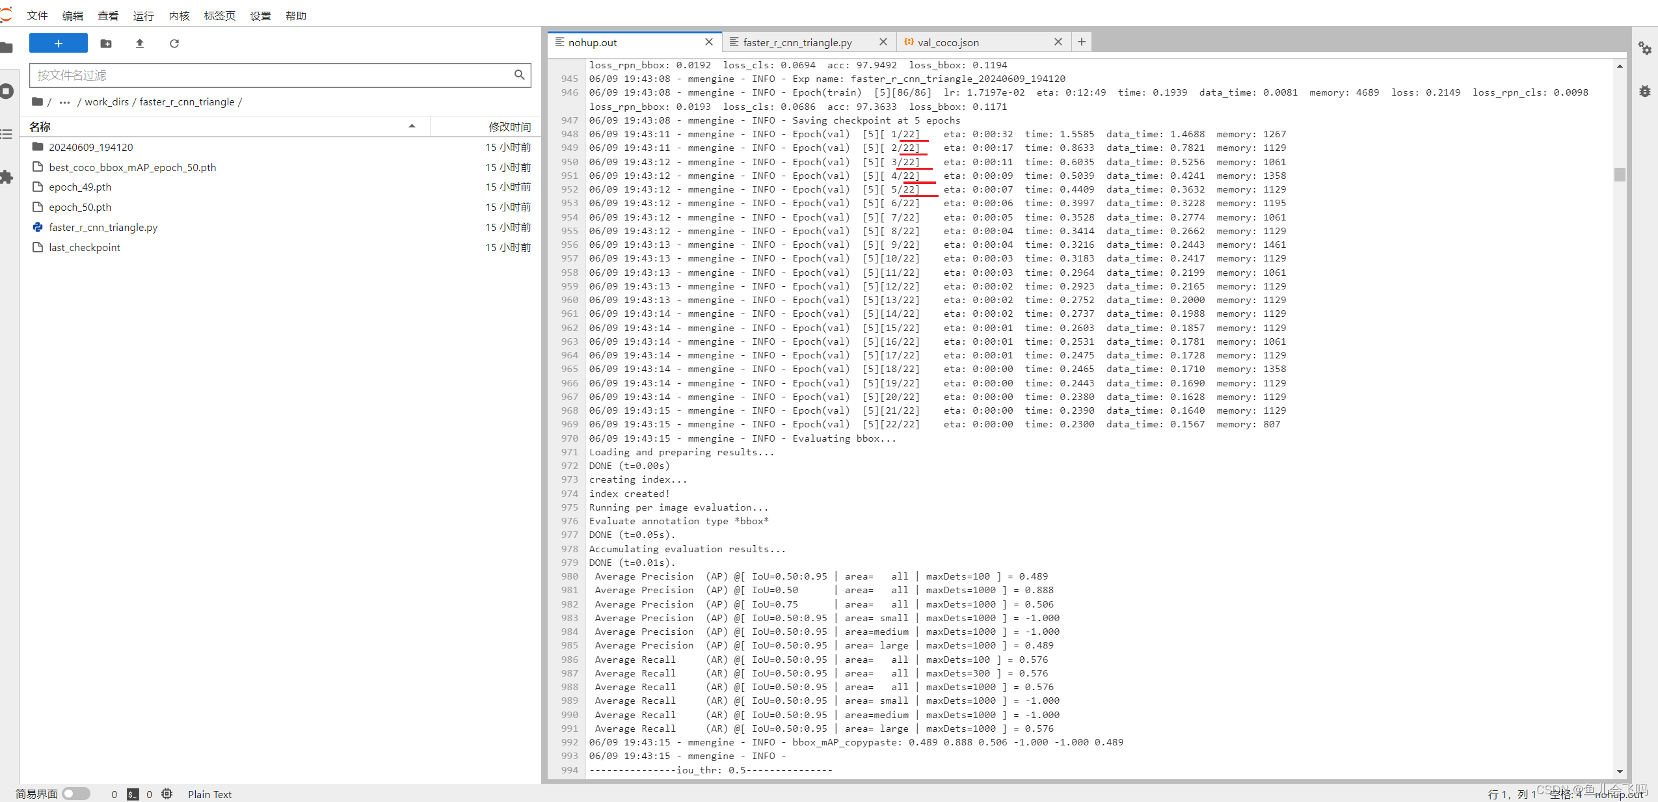1658x802 pixels.
Task: Click the new folder icon
Action: point(106,44)
